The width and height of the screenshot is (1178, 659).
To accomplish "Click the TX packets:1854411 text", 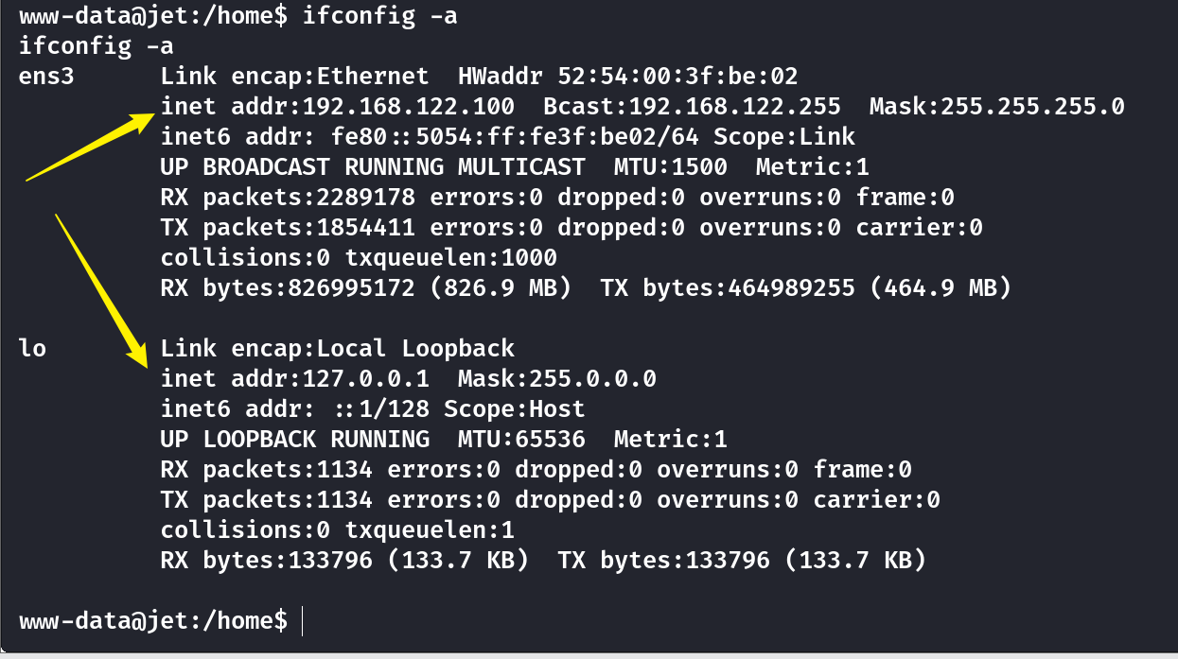I will coord(288,228).
